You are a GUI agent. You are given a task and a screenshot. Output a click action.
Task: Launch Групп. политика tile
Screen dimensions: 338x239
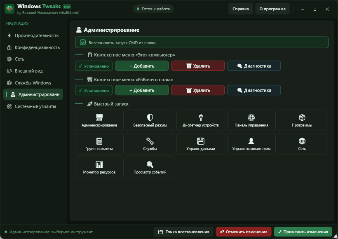tap(99, 144)
